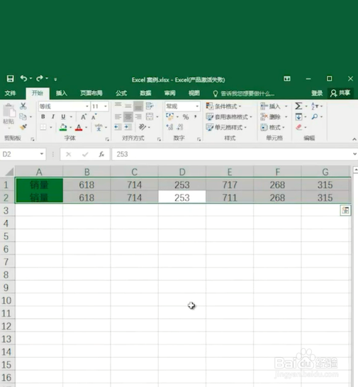Apply Percent Style with % icon
358x387 pixels.
point(186,116)
